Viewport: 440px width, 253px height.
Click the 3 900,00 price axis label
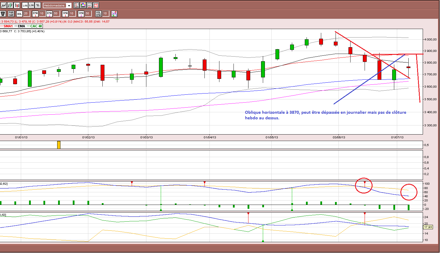point(430,51)
